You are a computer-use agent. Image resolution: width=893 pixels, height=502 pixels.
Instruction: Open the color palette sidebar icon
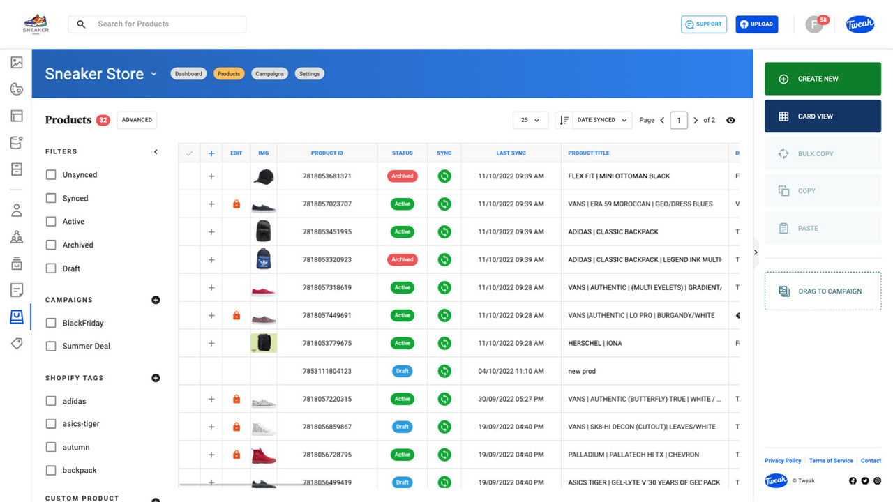[x=17, y=89]
